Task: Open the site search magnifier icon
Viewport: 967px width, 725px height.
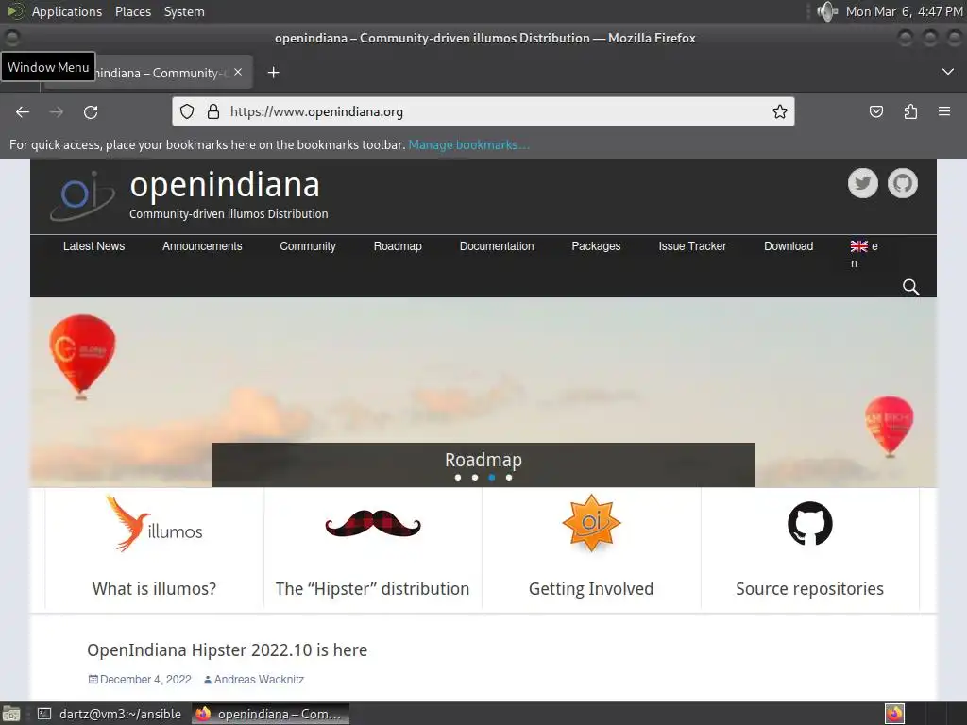Action: [910, 287]
